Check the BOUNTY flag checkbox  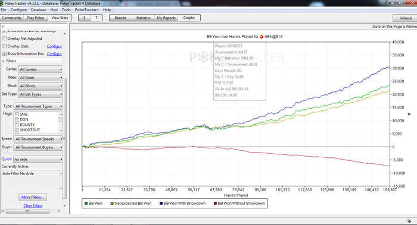[x=17, y=125]
